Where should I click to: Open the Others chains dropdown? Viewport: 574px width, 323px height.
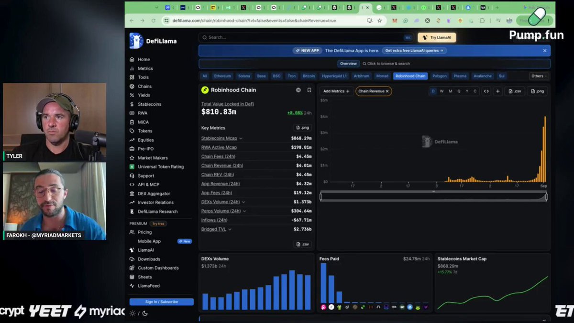[539, 76]
